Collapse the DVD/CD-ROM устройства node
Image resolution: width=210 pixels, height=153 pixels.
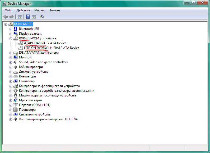point(11,39)
